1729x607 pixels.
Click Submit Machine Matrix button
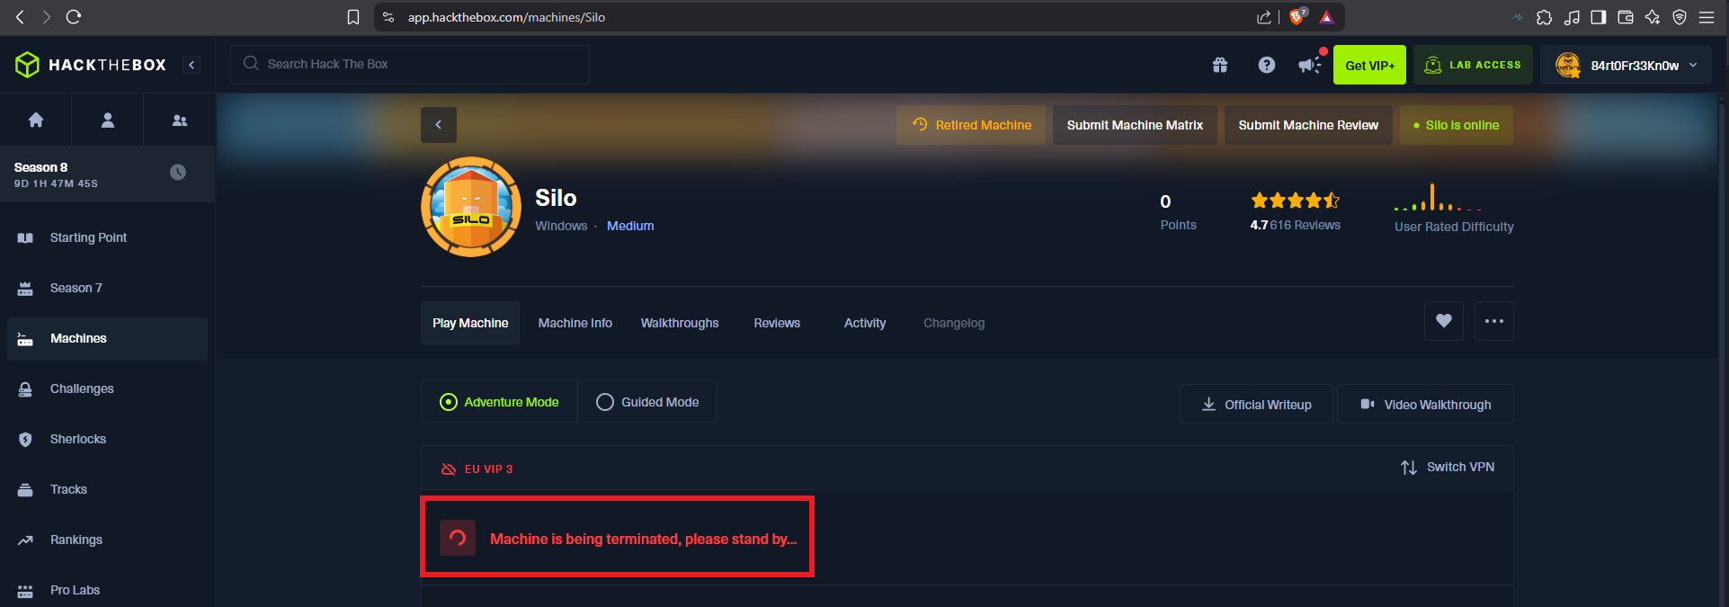(1135, 125)
